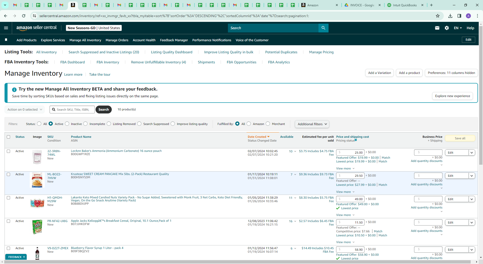Screen dimensions: 483x264
Task: Click the vertical page scrollbar
Action: click(481, 96)
